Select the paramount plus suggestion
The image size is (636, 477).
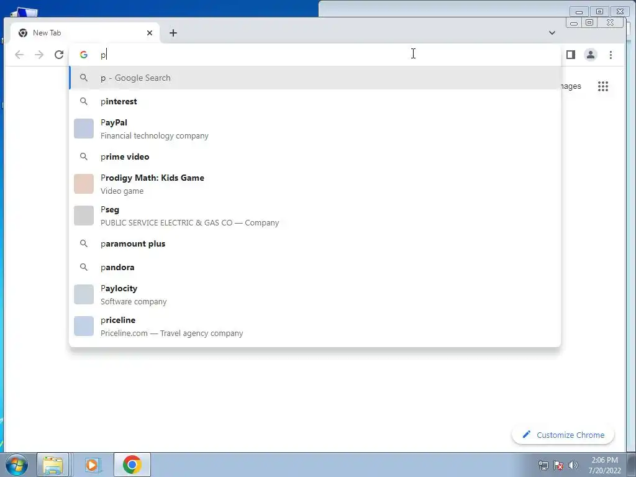(315, 243)
